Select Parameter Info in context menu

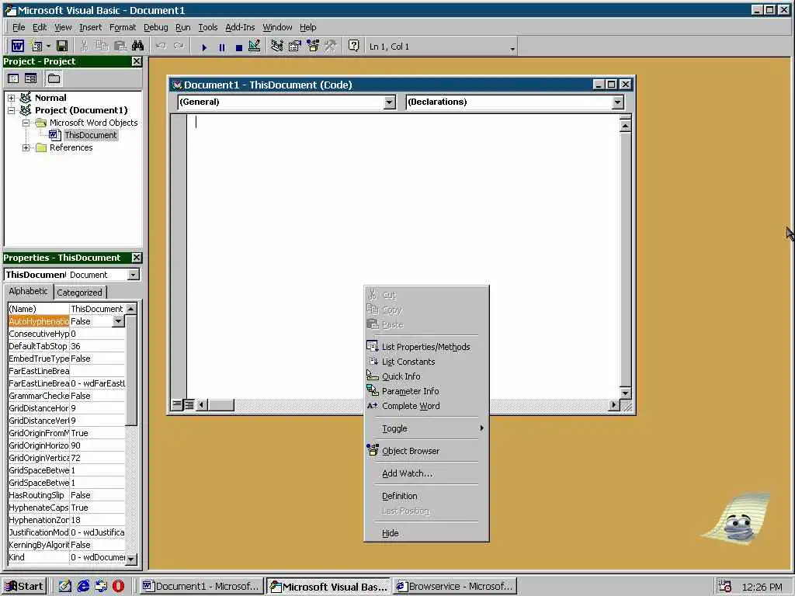point(426,391)
